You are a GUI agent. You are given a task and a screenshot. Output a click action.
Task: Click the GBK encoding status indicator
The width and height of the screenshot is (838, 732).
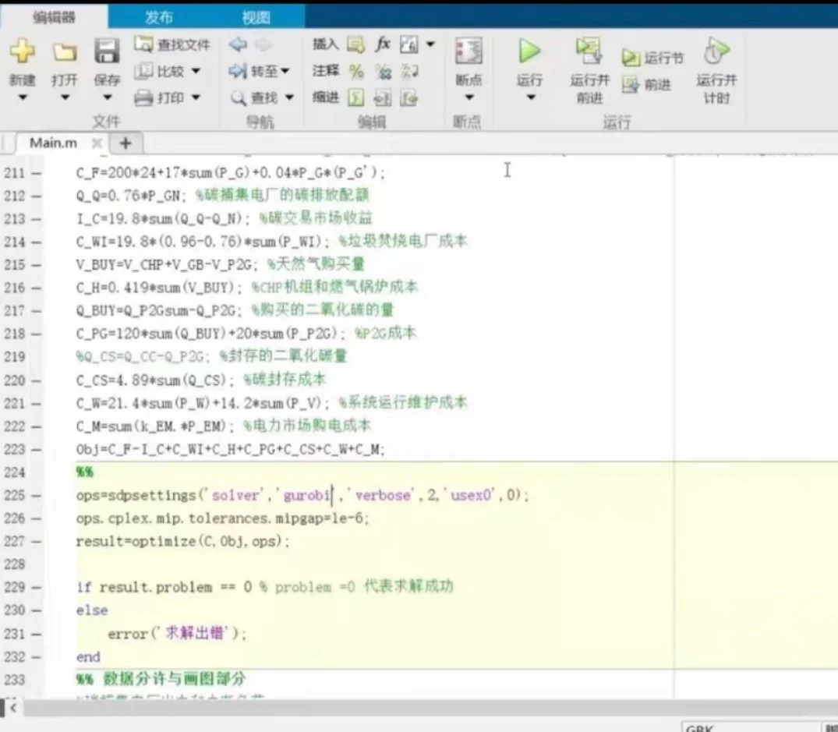699,728
